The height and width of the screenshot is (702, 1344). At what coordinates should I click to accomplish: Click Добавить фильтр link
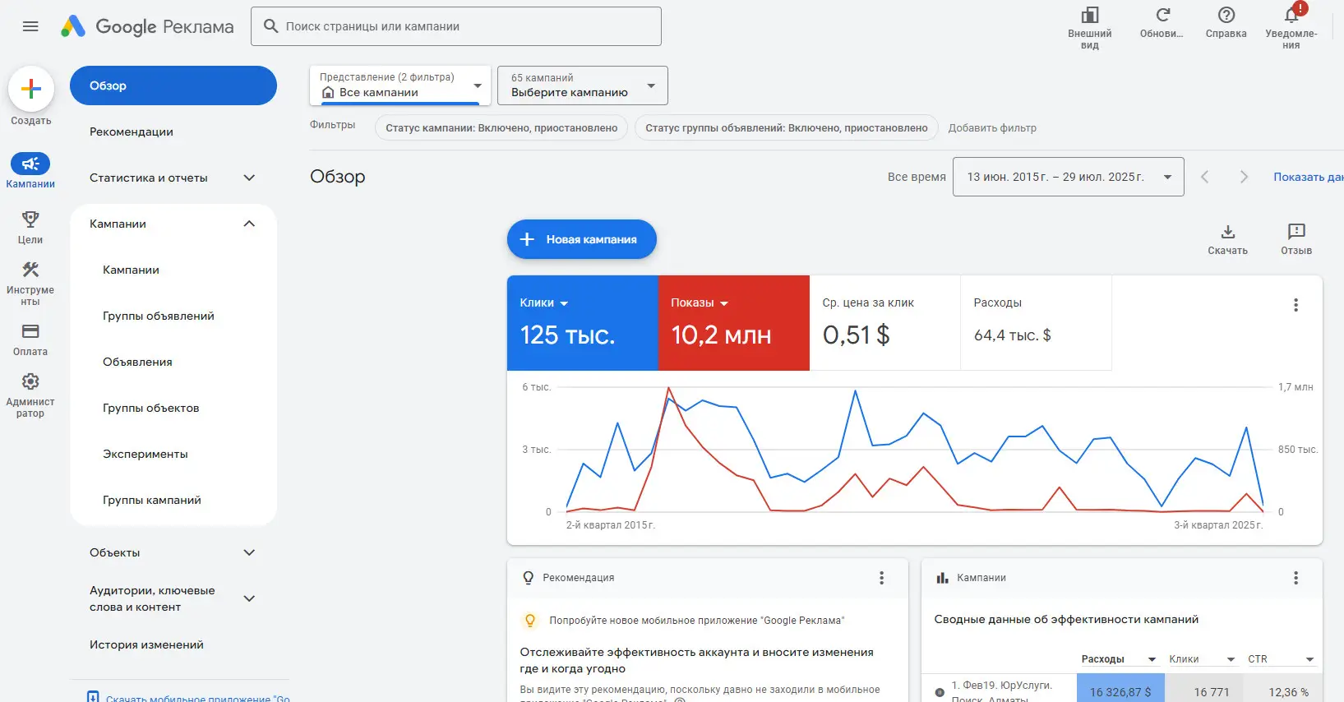pyautogui.click(x=991, y=128)
